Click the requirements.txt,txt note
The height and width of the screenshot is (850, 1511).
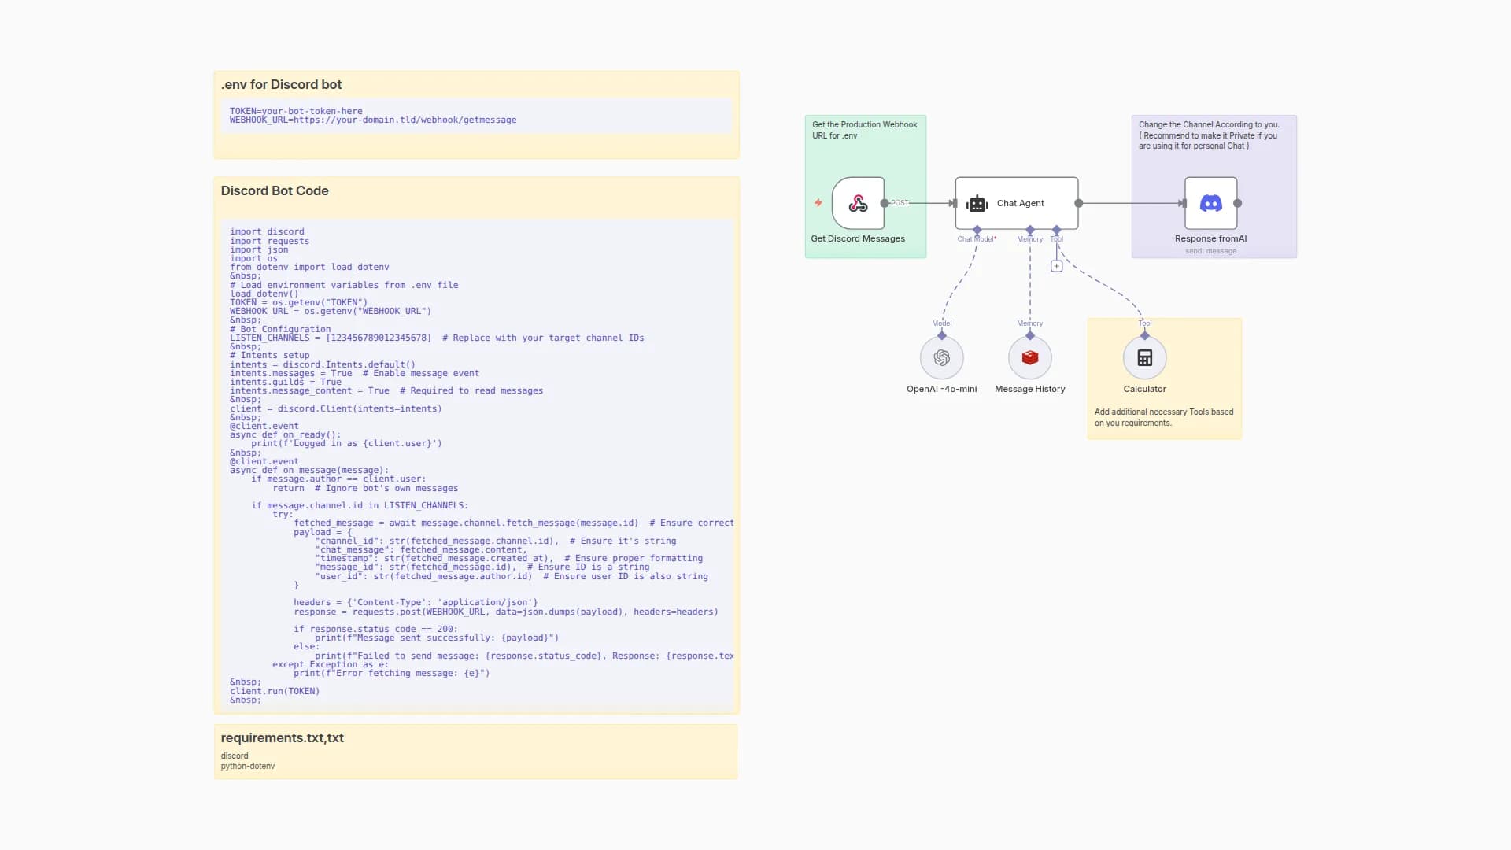coord(282,737)
